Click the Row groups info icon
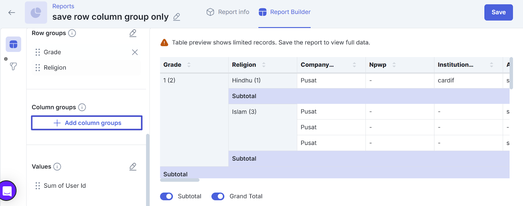The image size is (523, 206). click(x=72, y=33)
